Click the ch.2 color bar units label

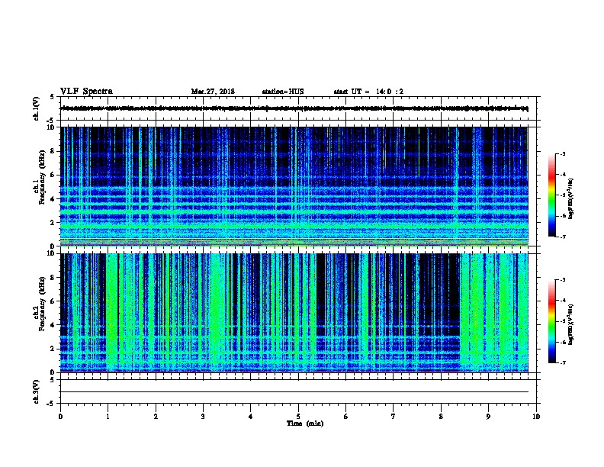571,324
